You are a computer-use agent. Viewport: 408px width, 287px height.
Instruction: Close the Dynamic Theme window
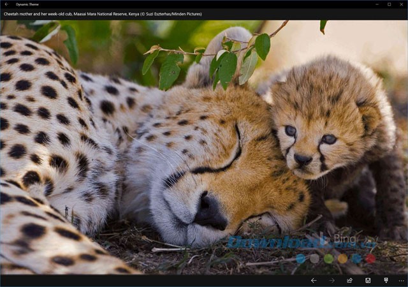click(x=402, y=4)
